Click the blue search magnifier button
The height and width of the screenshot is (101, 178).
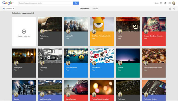[x=76, y=3]
